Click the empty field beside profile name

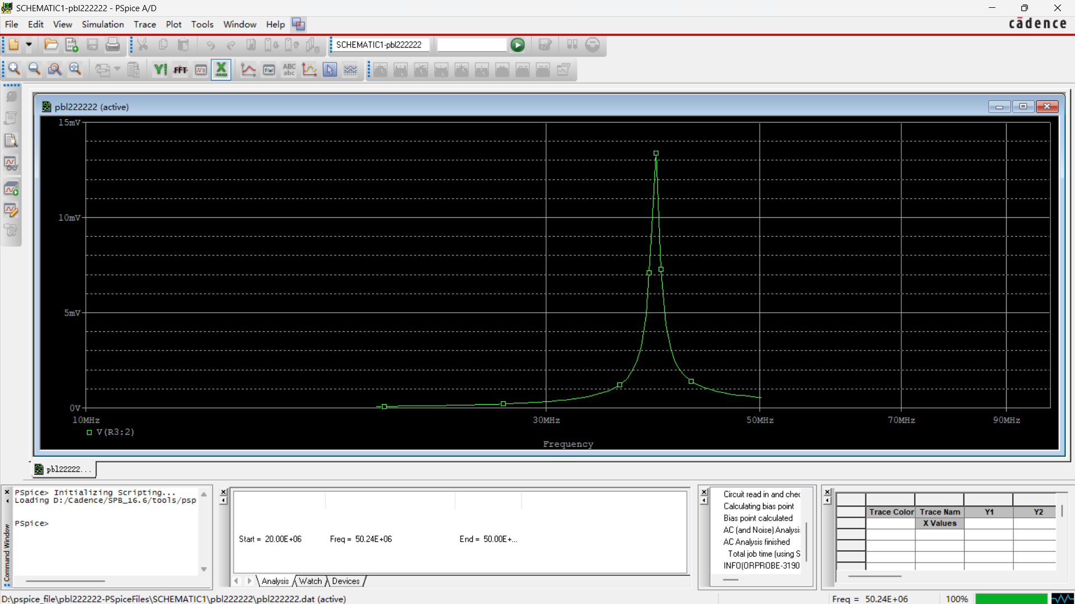pyautogui.click(x=472, y=45)
